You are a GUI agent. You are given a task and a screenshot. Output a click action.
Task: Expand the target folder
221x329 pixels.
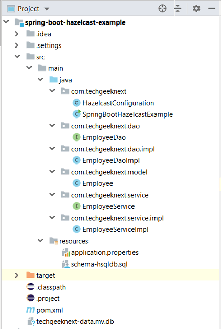click(x=17, y=275)
